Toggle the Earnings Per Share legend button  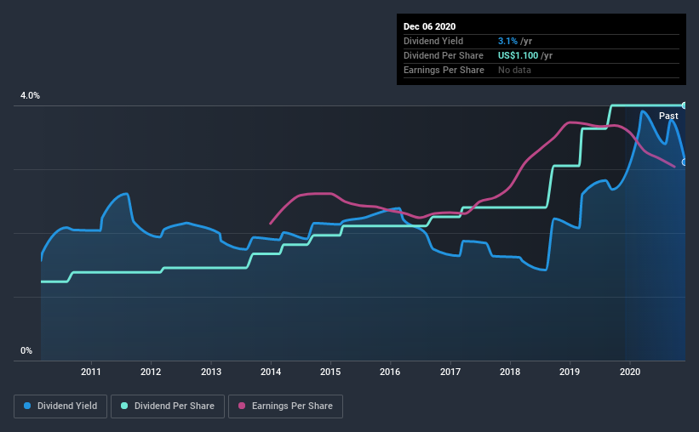click(285, 406)
